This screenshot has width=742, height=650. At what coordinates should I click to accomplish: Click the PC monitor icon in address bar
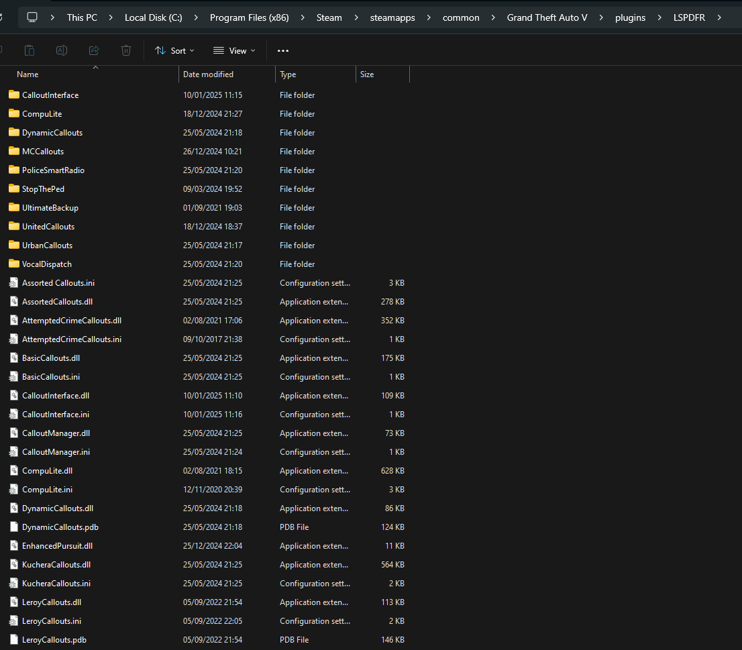[32, 17]
